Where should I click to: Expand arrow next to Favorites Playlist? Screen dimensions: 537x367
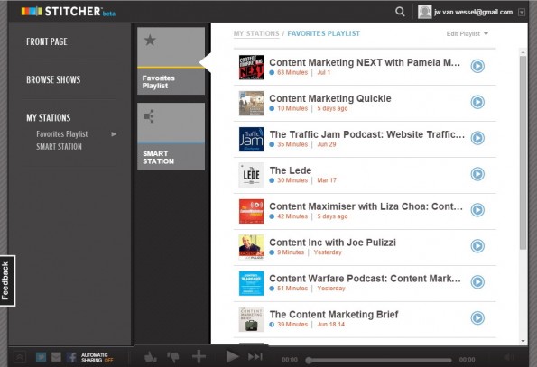(114, 134)
